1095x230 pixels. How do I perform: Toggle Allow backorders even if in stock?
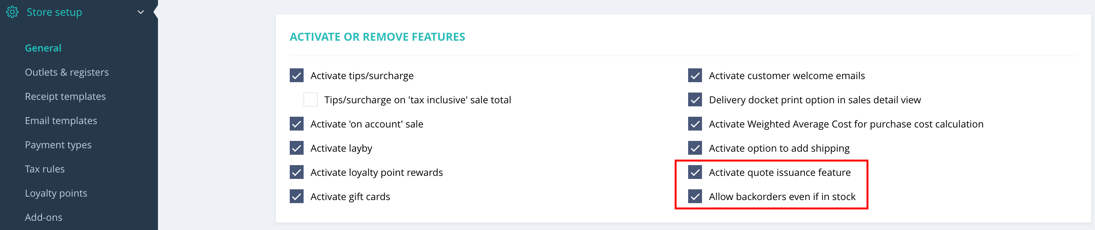[695, 196]
